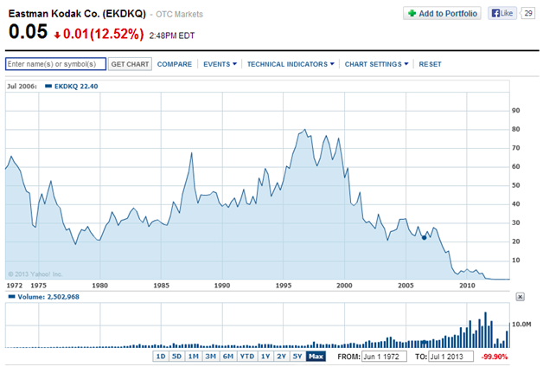Click the 2010 x-axis label
Viewport: 543px width, 367px height.
467,286
